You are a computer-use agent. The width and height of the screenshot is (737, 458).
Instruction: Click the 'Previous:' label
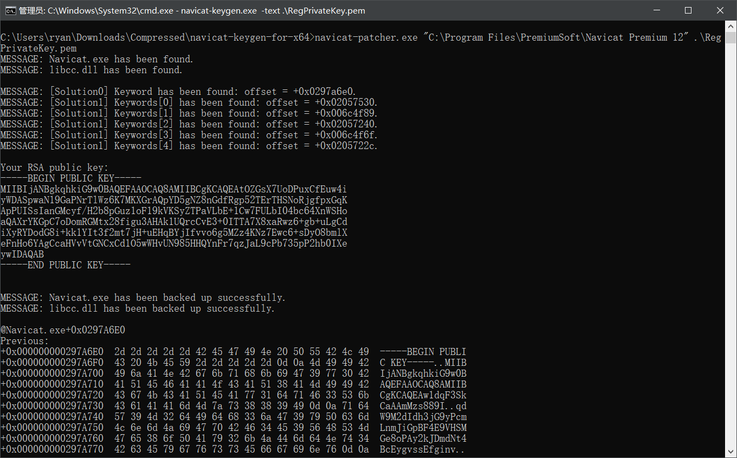pos(24,341)
